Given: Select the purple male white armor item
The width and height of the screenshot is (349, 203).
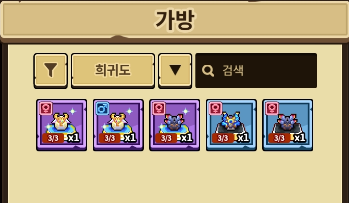Looking at the screenshot, I should [118, 125].
